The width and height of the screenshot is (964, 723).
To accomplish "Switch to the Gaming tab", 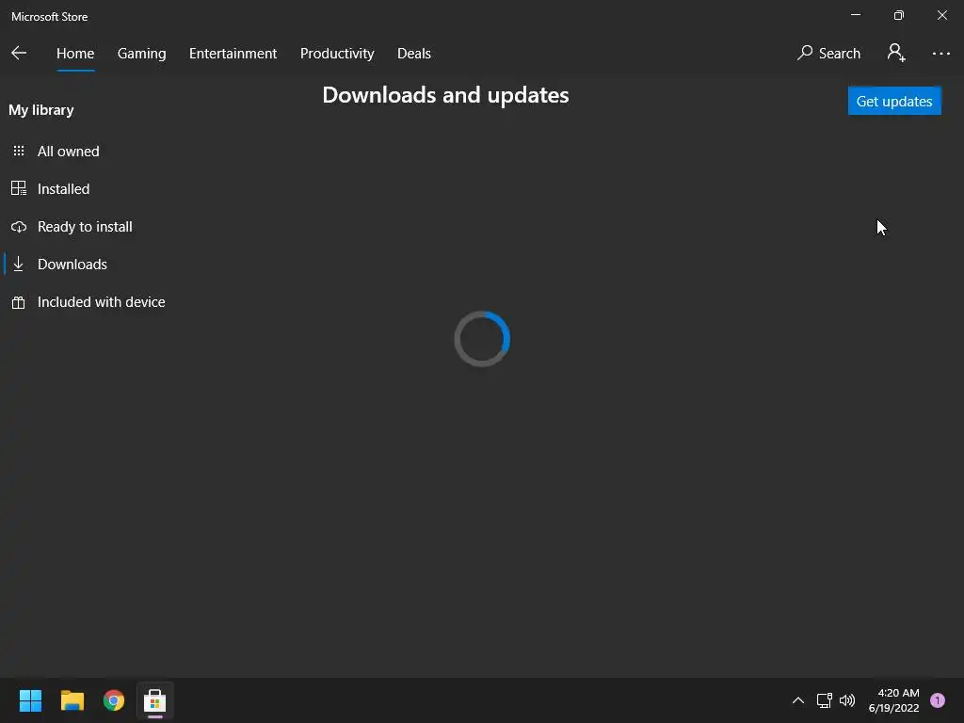I will (x=141, y=54).
